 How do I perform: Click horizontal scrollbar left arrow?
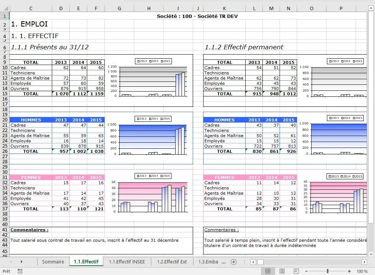[253, 262]
